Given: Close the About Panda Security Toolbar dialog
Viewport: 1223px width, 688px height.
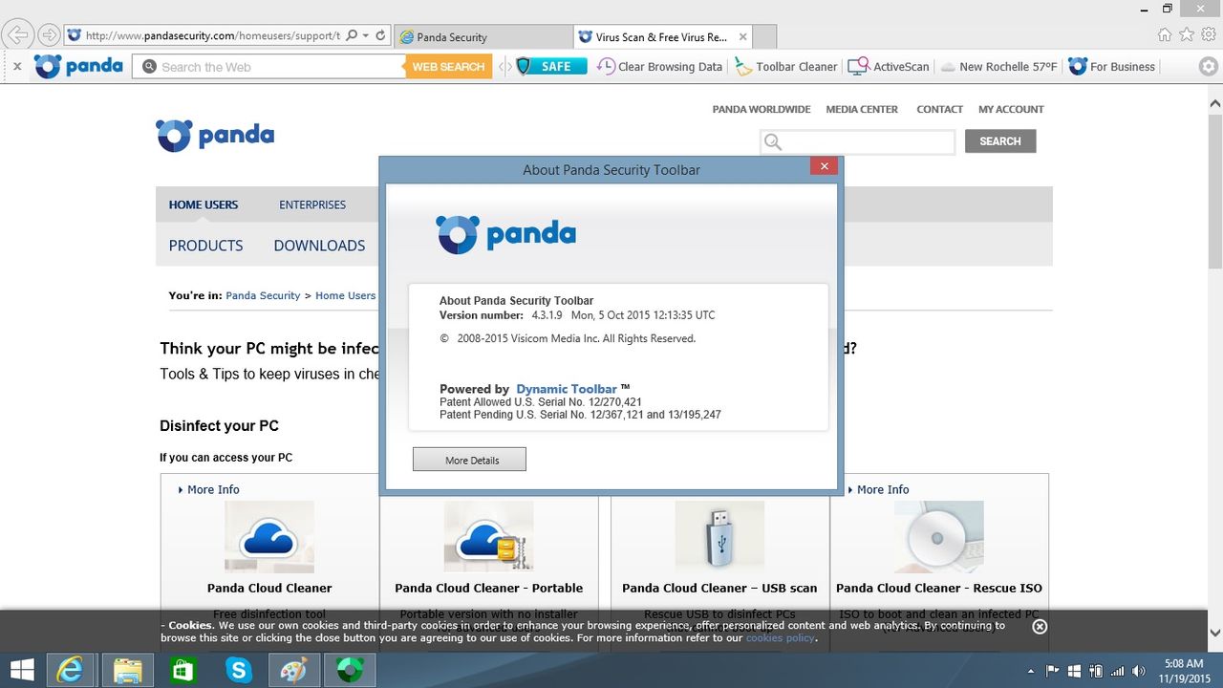Looking at the screenshot, I should 824,167.
